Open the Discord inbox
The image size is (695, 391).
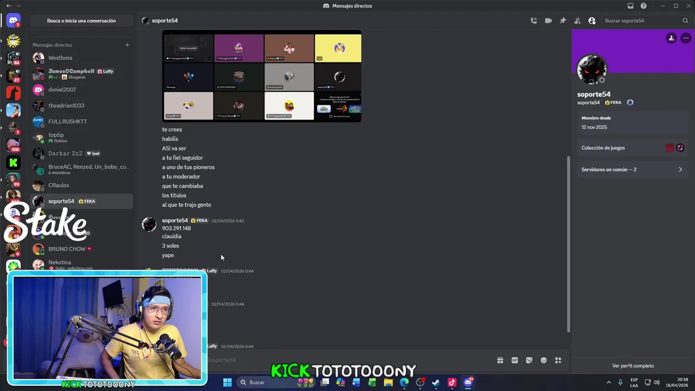[630, 6]
